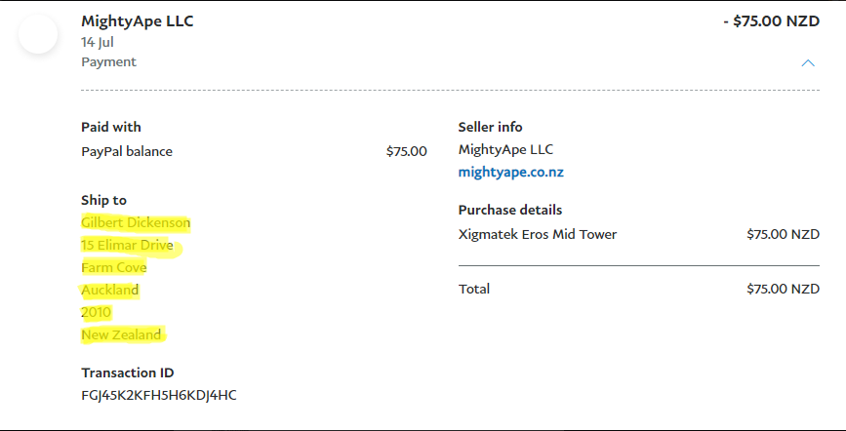This screenshot has width=846, height=431.
Task: Click the New Zealand country line
Action: tap(121, 334)
